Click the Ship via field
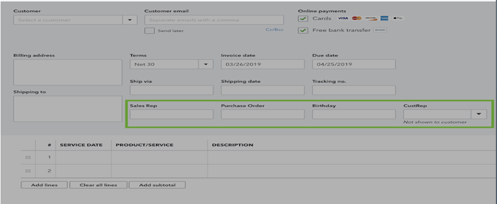 [x=171, y=90]
